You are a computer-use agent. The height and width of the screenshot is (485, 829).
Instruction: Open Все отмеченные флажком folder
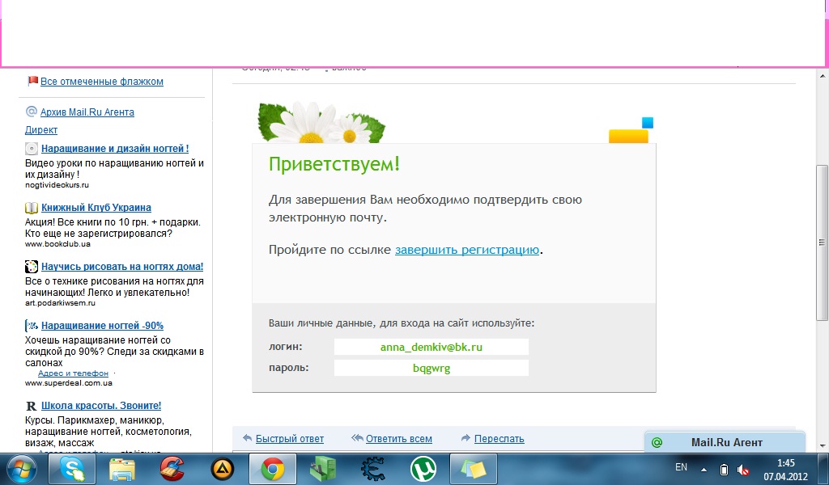(x=101, y=82)
